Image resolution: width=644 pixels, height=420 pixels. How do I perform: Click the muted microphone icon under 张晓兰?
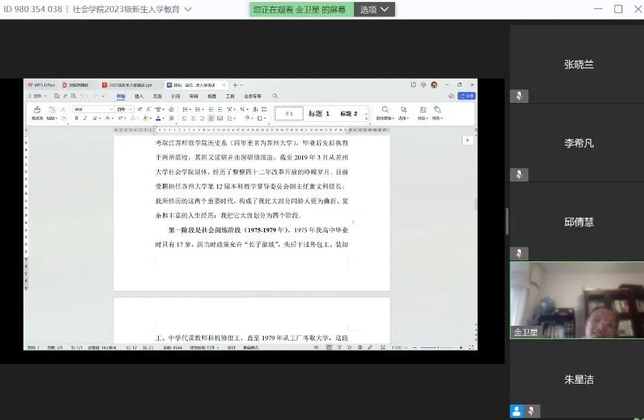coord(519,96)
